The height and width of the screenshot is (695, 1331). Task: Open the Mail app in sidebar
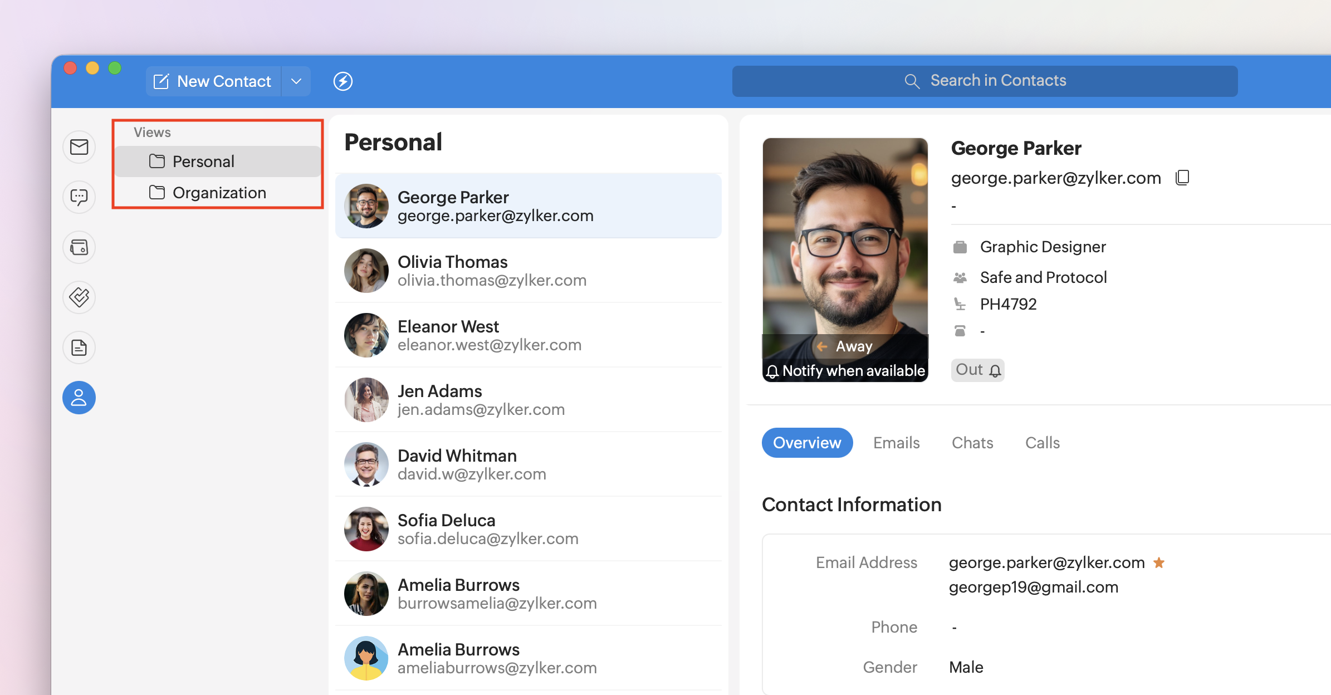point(79,147)
